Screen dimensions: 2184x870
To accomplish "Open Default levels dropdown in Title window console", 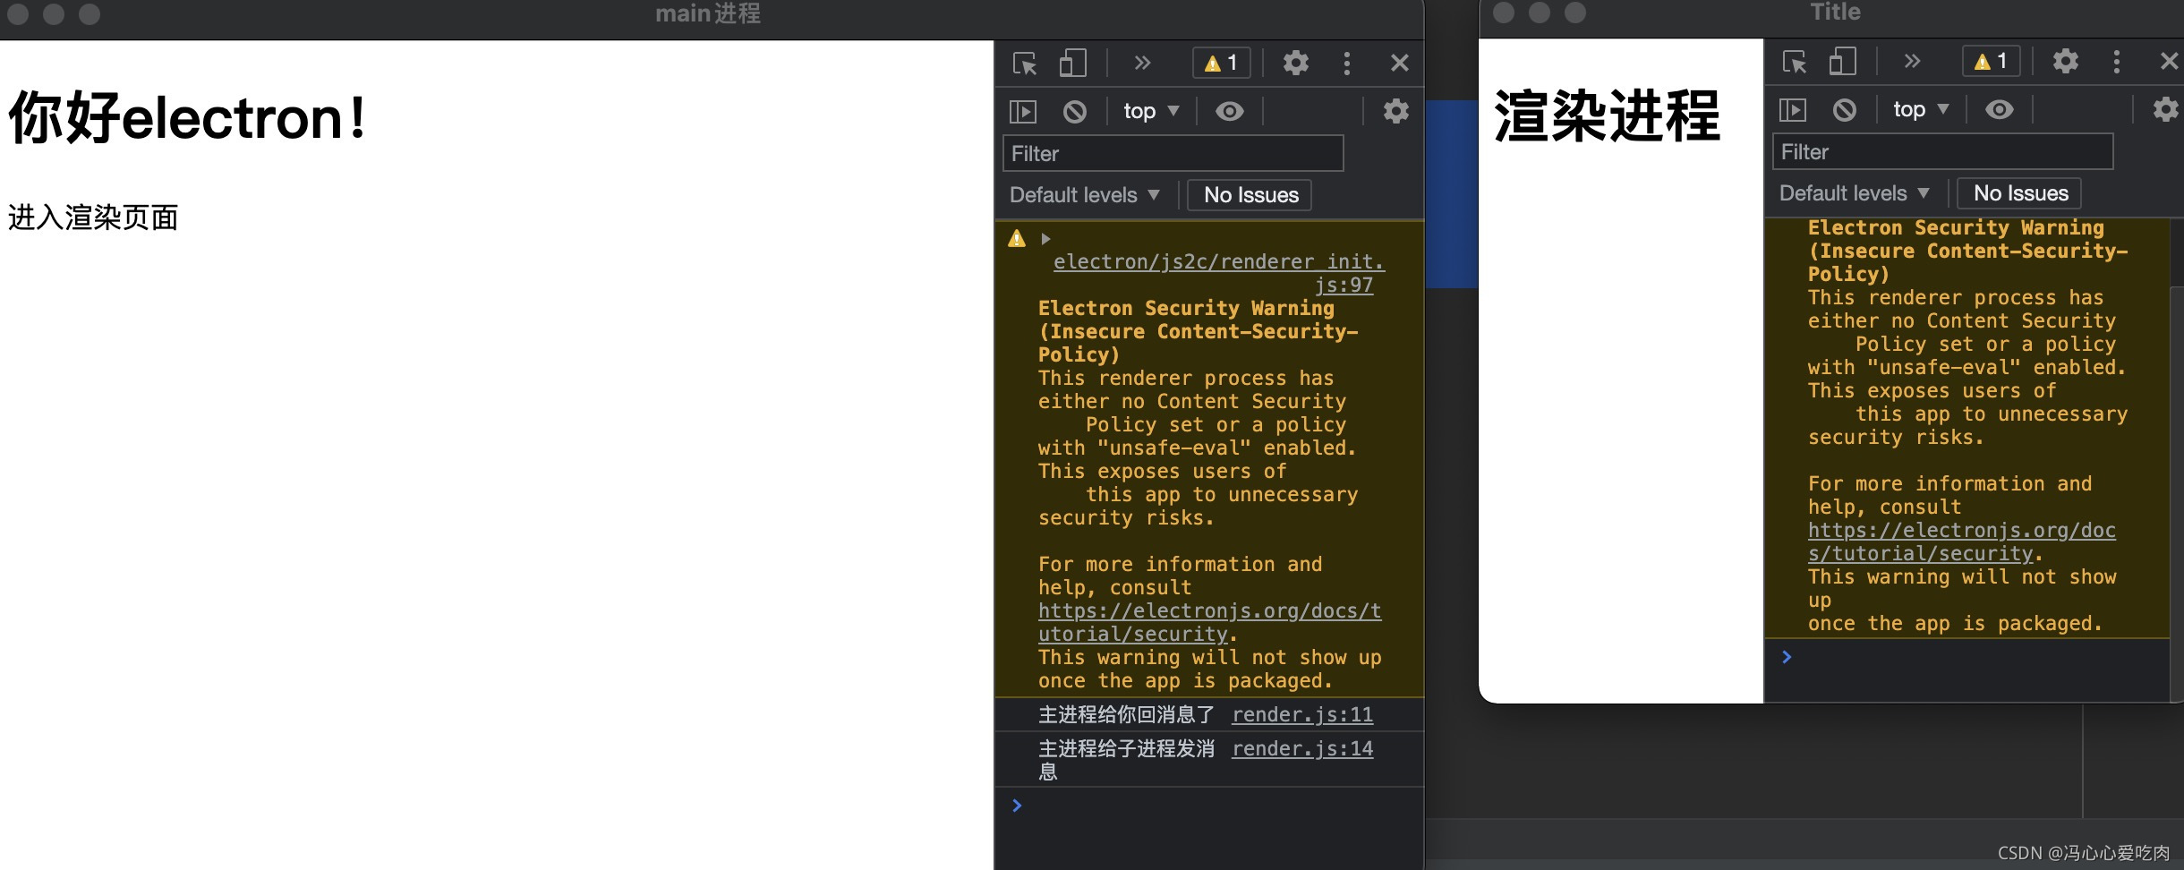I will click(x=1855, y=193).
